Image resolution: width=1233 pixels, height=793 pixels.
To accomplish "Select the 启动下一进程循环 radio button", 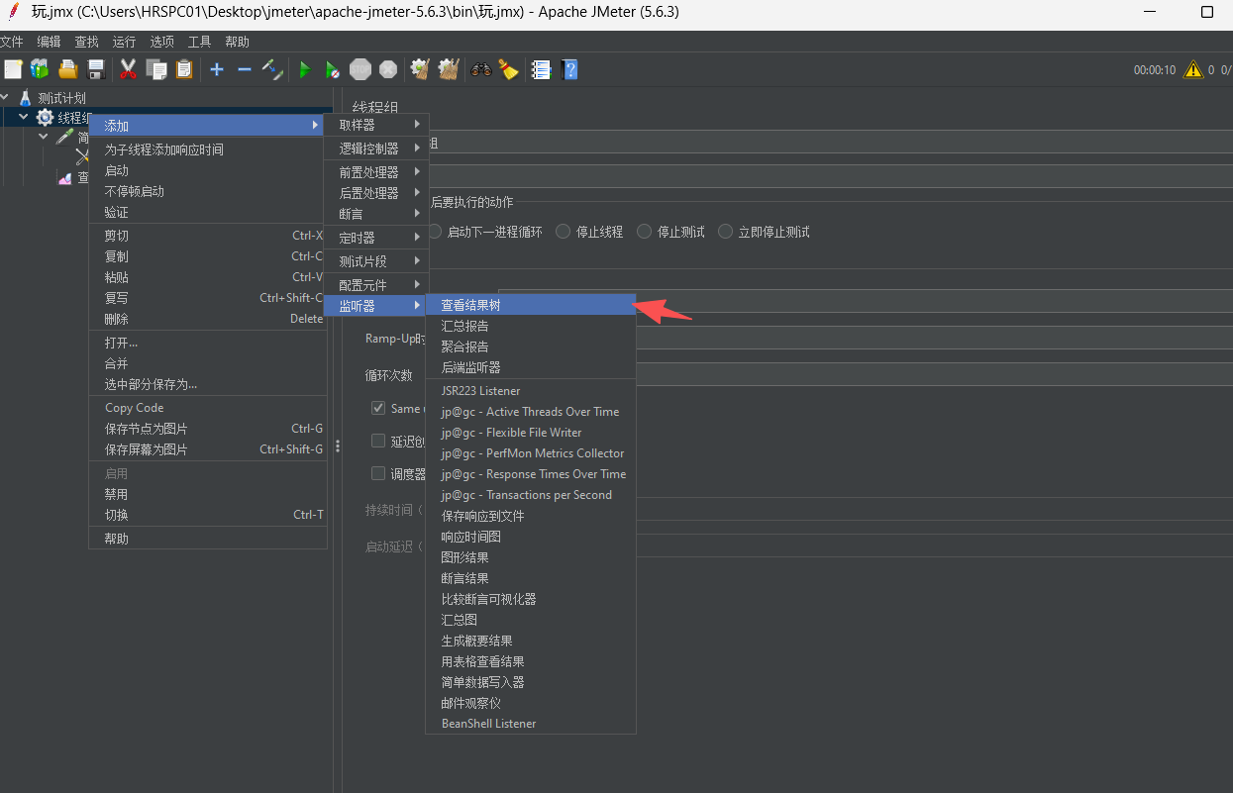I will click(436, 232).
